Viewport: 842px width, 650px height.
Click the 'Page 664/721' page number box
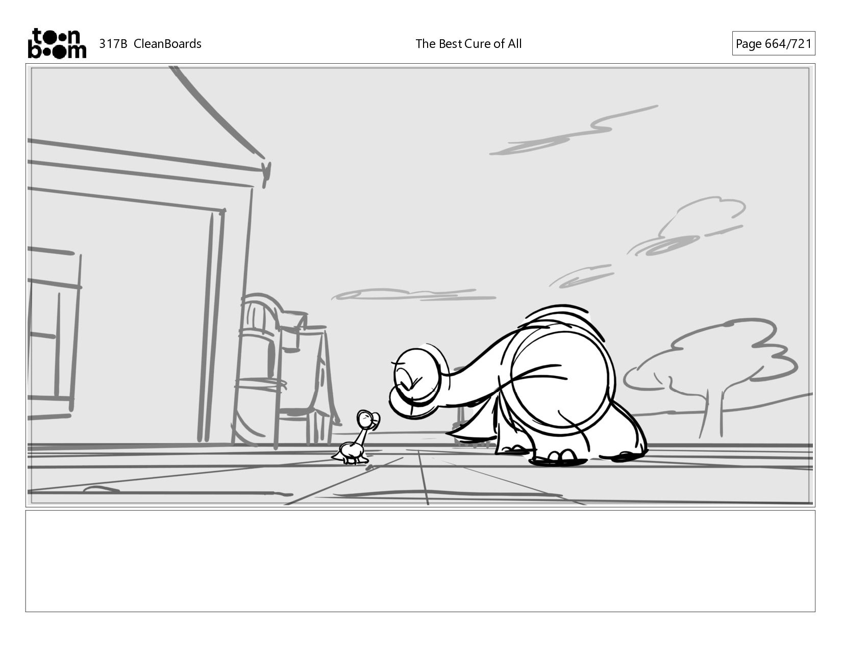773,44
